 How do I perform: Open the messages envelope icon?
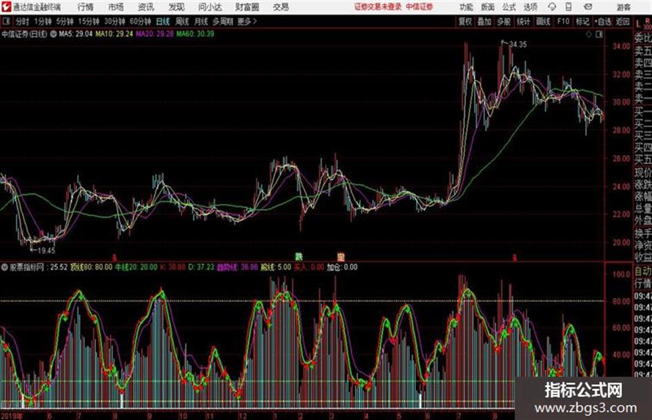click(x=588, y=7)
